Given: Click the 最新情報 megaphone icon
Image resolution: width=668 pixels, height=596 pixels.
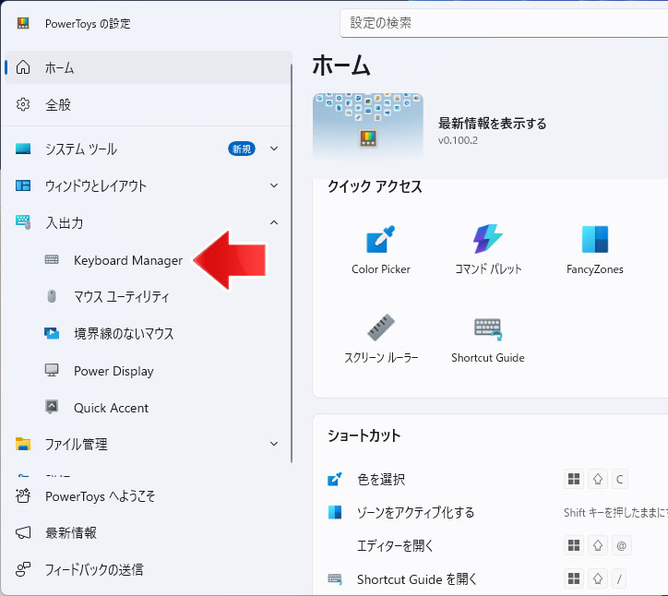Looking at the screenshot, I should 23,532.
